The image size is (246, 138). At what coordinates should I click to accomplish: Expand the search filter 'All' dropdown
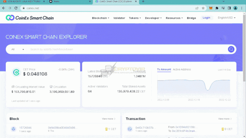point(18,50)
